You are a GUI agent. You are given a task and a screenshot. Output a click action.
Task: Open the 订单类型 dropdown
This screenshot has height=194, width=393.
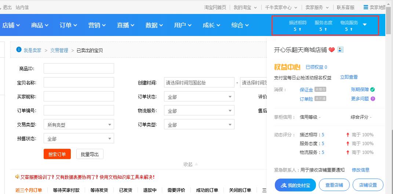point(199,125)
